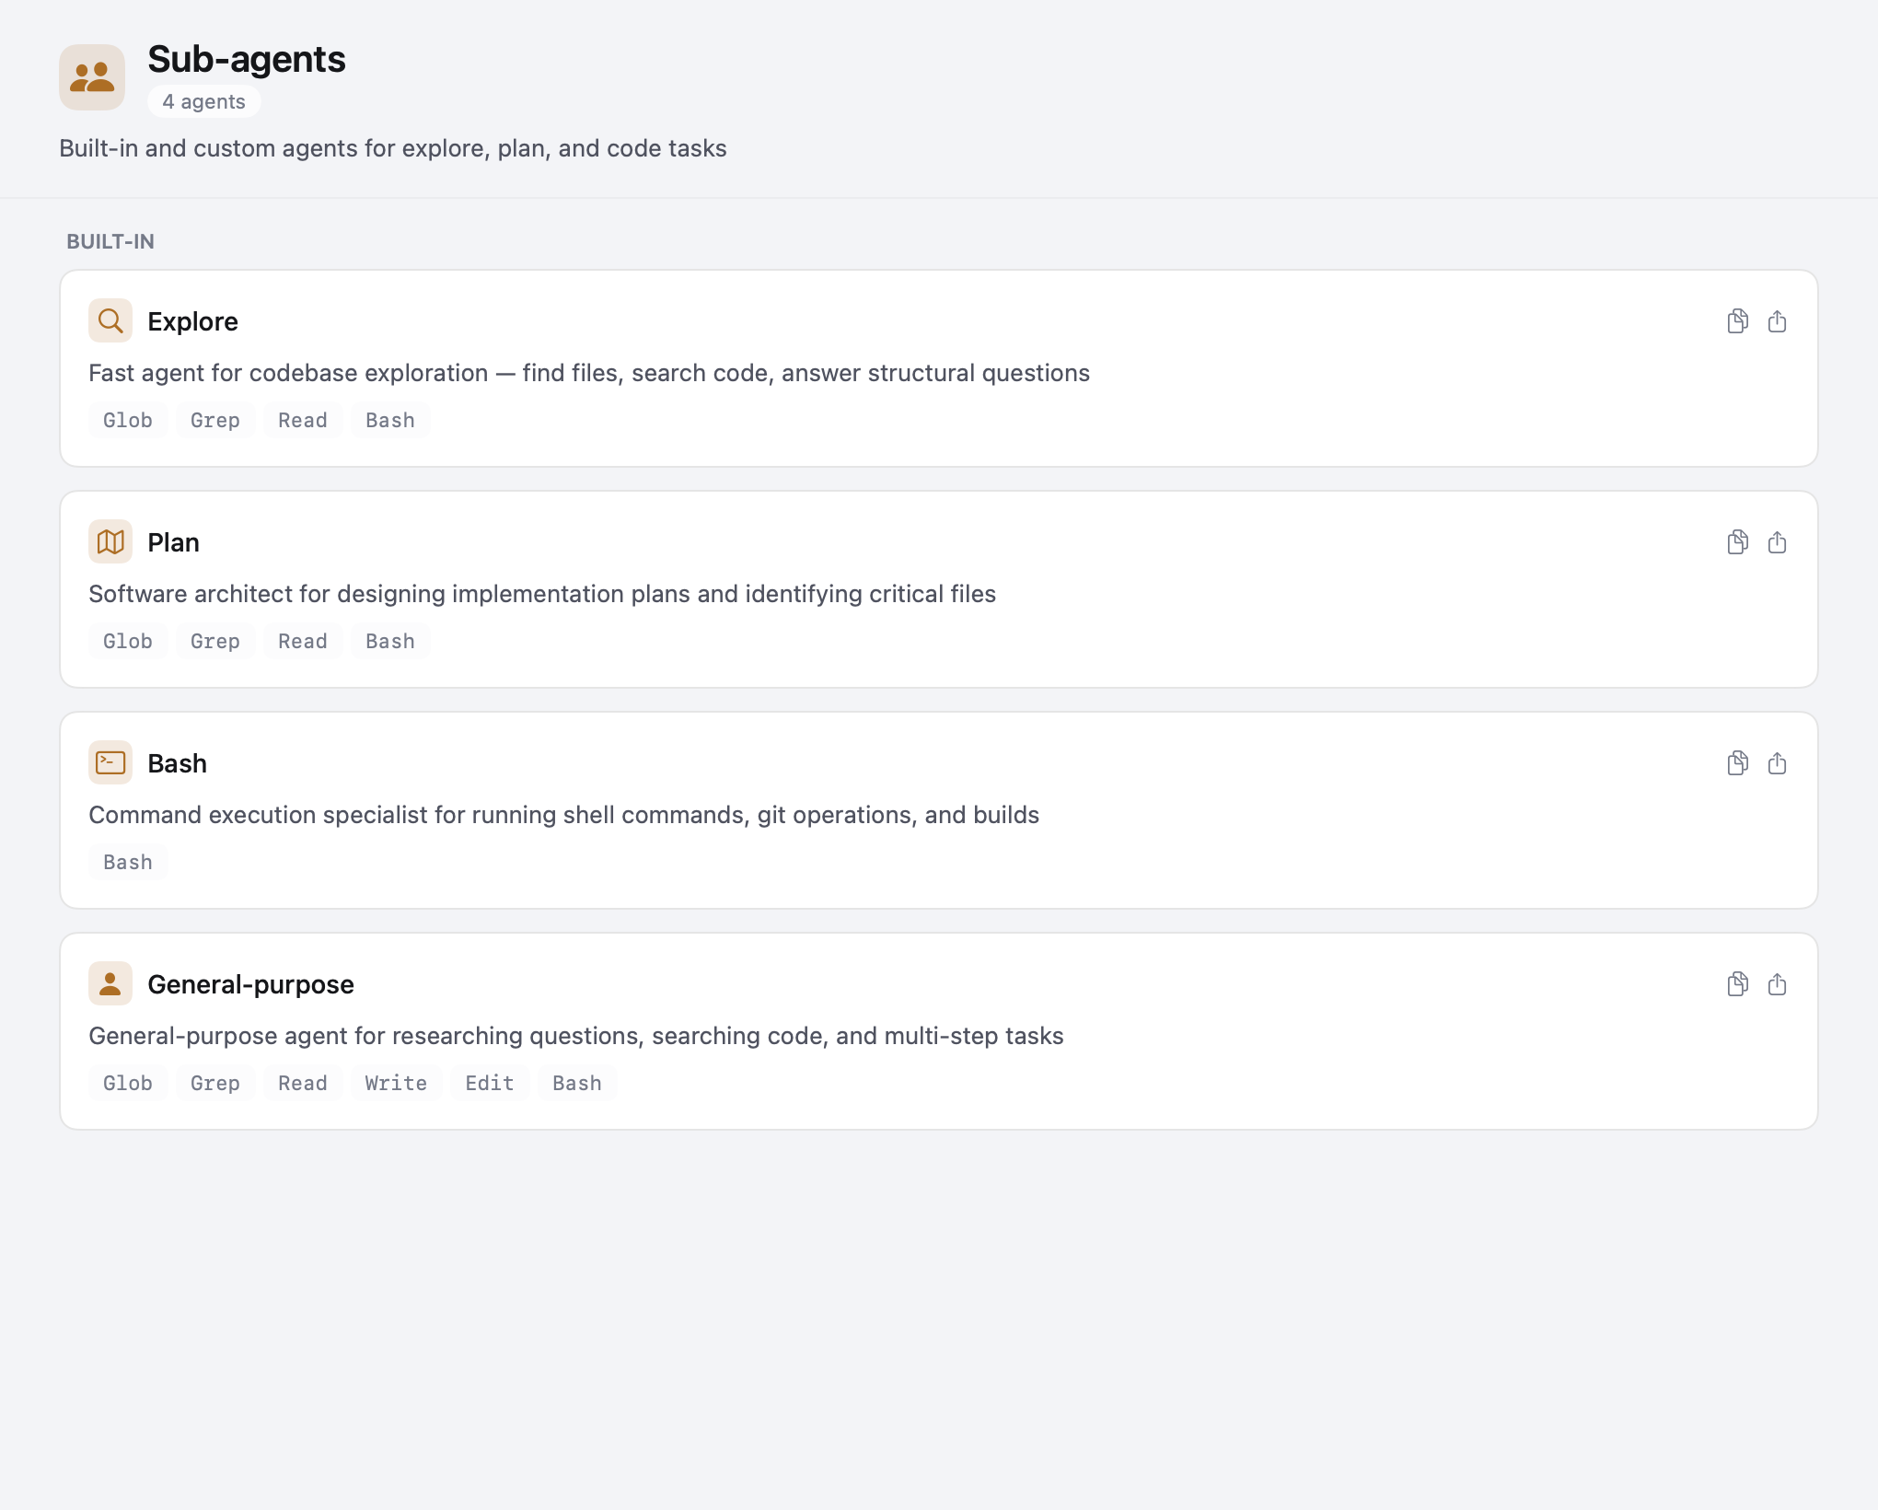Click the copy icon on the Explore agent card
This screenshot has height=1510, width=1878.
point(1737,320)
